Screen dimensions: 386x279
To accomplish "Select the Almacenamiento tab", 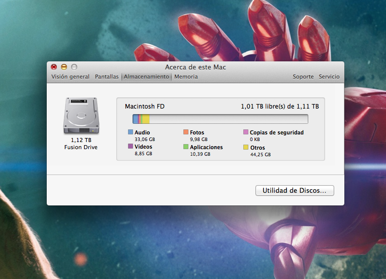I will click(x=146, y=77).
